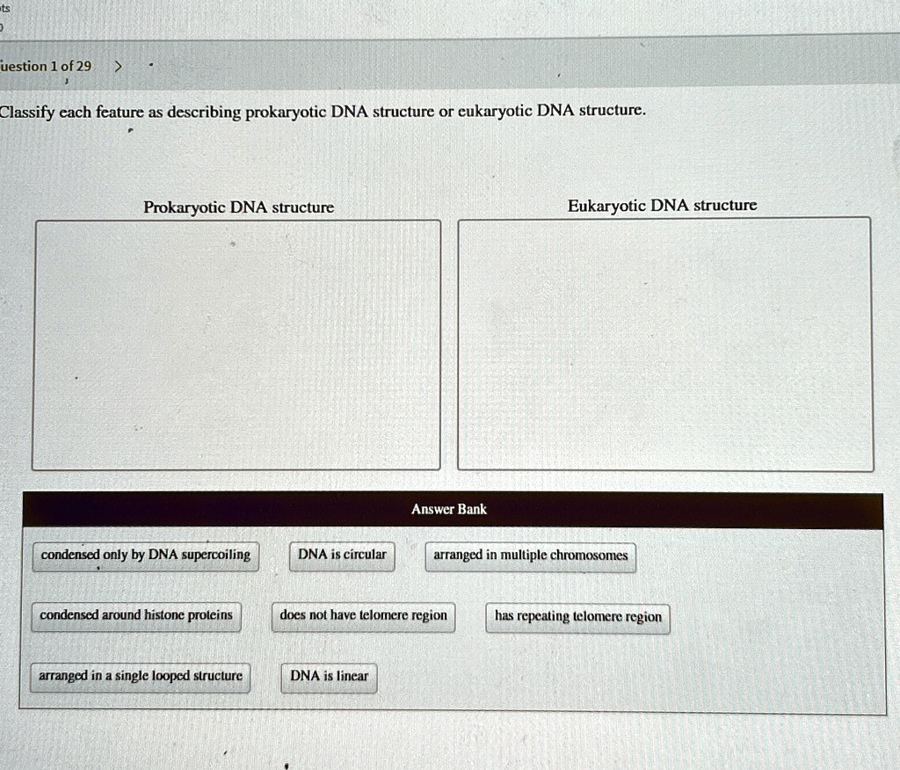Select 'condensed around histone proteins' tile
Viewport: 900px width, 770px height.
(136, 616)
